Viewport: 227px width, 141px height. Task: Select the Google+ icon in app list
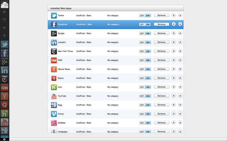[x=54, y=33]
